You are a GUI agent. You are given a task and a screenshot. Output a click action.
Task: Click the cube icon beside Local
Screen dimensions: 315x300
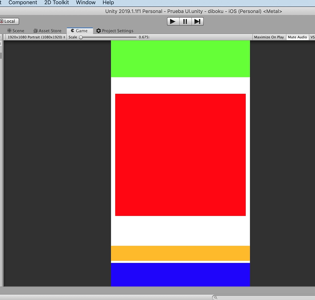coord(2,21)
